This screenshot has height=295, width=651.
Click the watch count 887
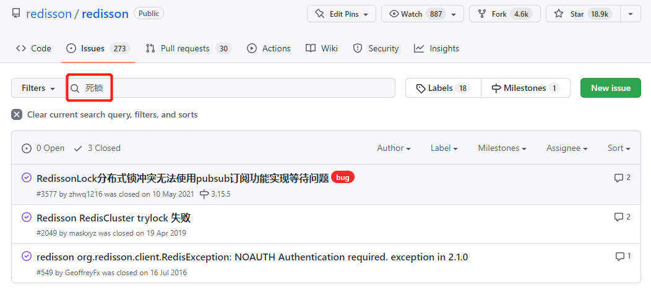[436, 14]
